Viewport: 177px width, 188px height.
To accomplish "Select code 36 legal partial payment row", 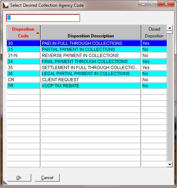I will pyautogui.click(x=87, y=74).
